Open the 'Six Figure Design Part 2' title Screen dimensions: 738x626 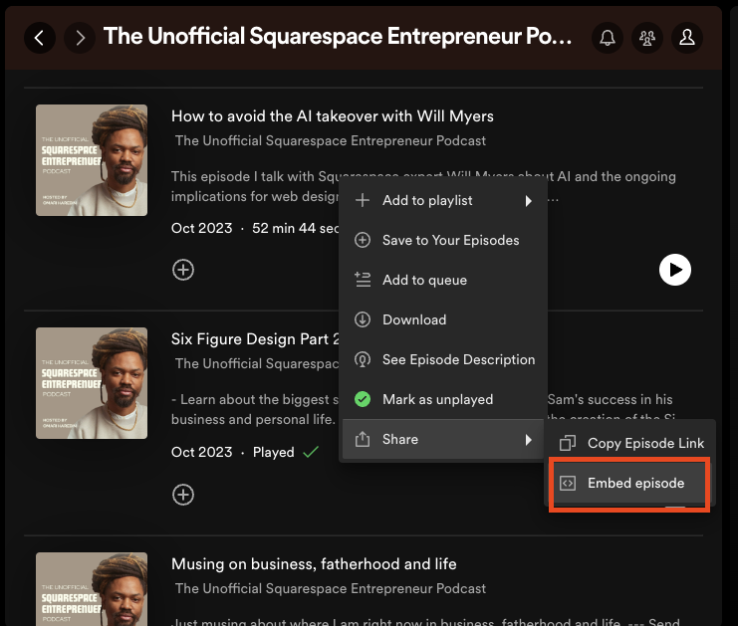255,339
